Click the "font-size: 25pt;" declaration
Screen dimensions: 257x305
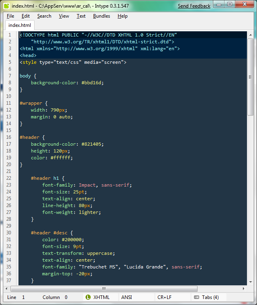[x=64, y=192]
